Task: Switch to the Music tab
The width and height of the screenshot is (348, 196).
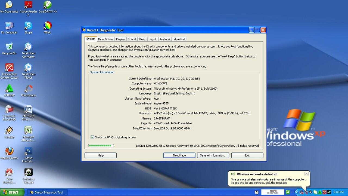Action: coord(142,39)
